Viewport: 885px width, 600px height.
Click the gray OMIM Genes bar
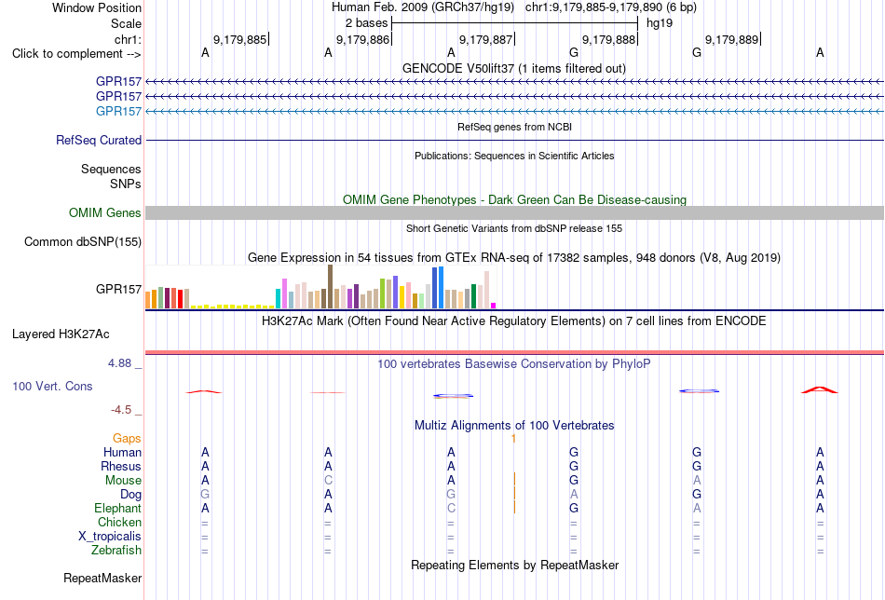(514, 212)
